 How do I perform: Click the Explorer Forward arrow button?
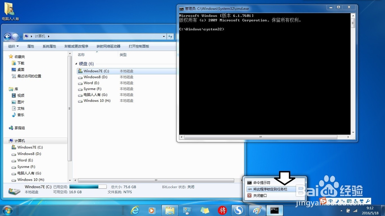[x=15, y=37]
